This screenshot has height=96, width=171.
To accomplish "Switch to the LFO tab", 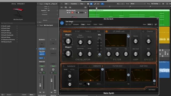I will pos(85,66).
